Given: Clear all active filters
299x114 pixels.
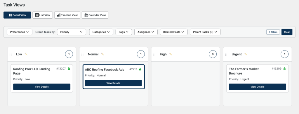Looking at the screenshot, I should (287, 32).
